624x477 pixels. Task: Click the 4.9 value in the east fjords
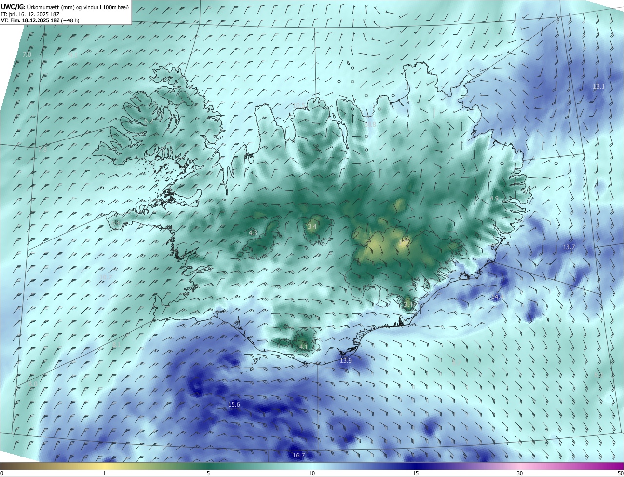(x=494, y=199)
